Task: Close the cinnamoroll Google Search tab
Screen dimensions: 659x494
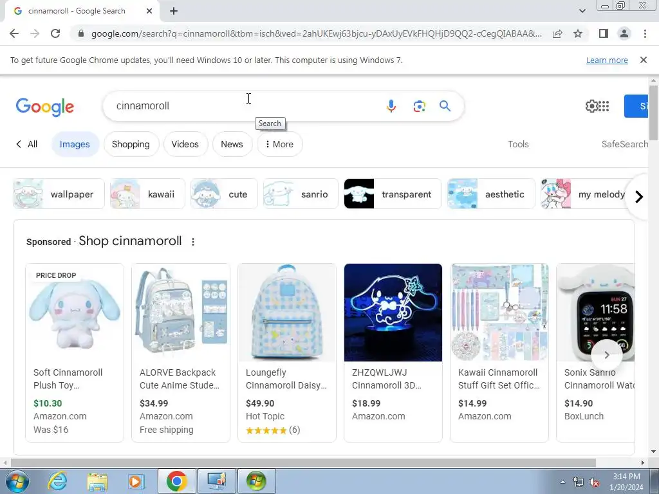Action: (149, 11)
